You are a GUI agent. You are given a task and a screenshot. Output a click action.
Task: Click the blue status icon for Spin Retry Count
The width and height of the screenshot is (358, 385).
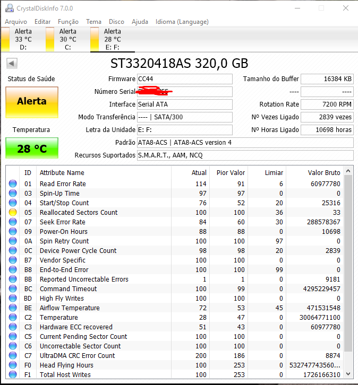pyautogui.click(x=13, y=241)
